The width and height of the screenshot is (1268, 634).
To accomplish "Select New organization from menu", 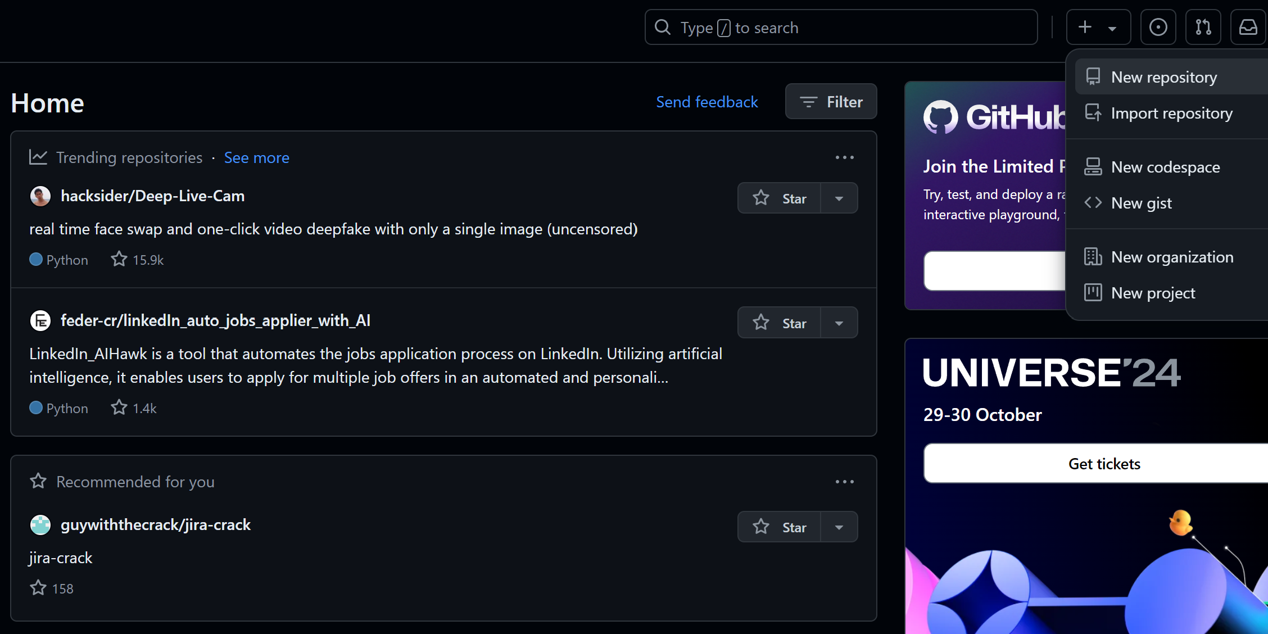I will pos(1171,256).
